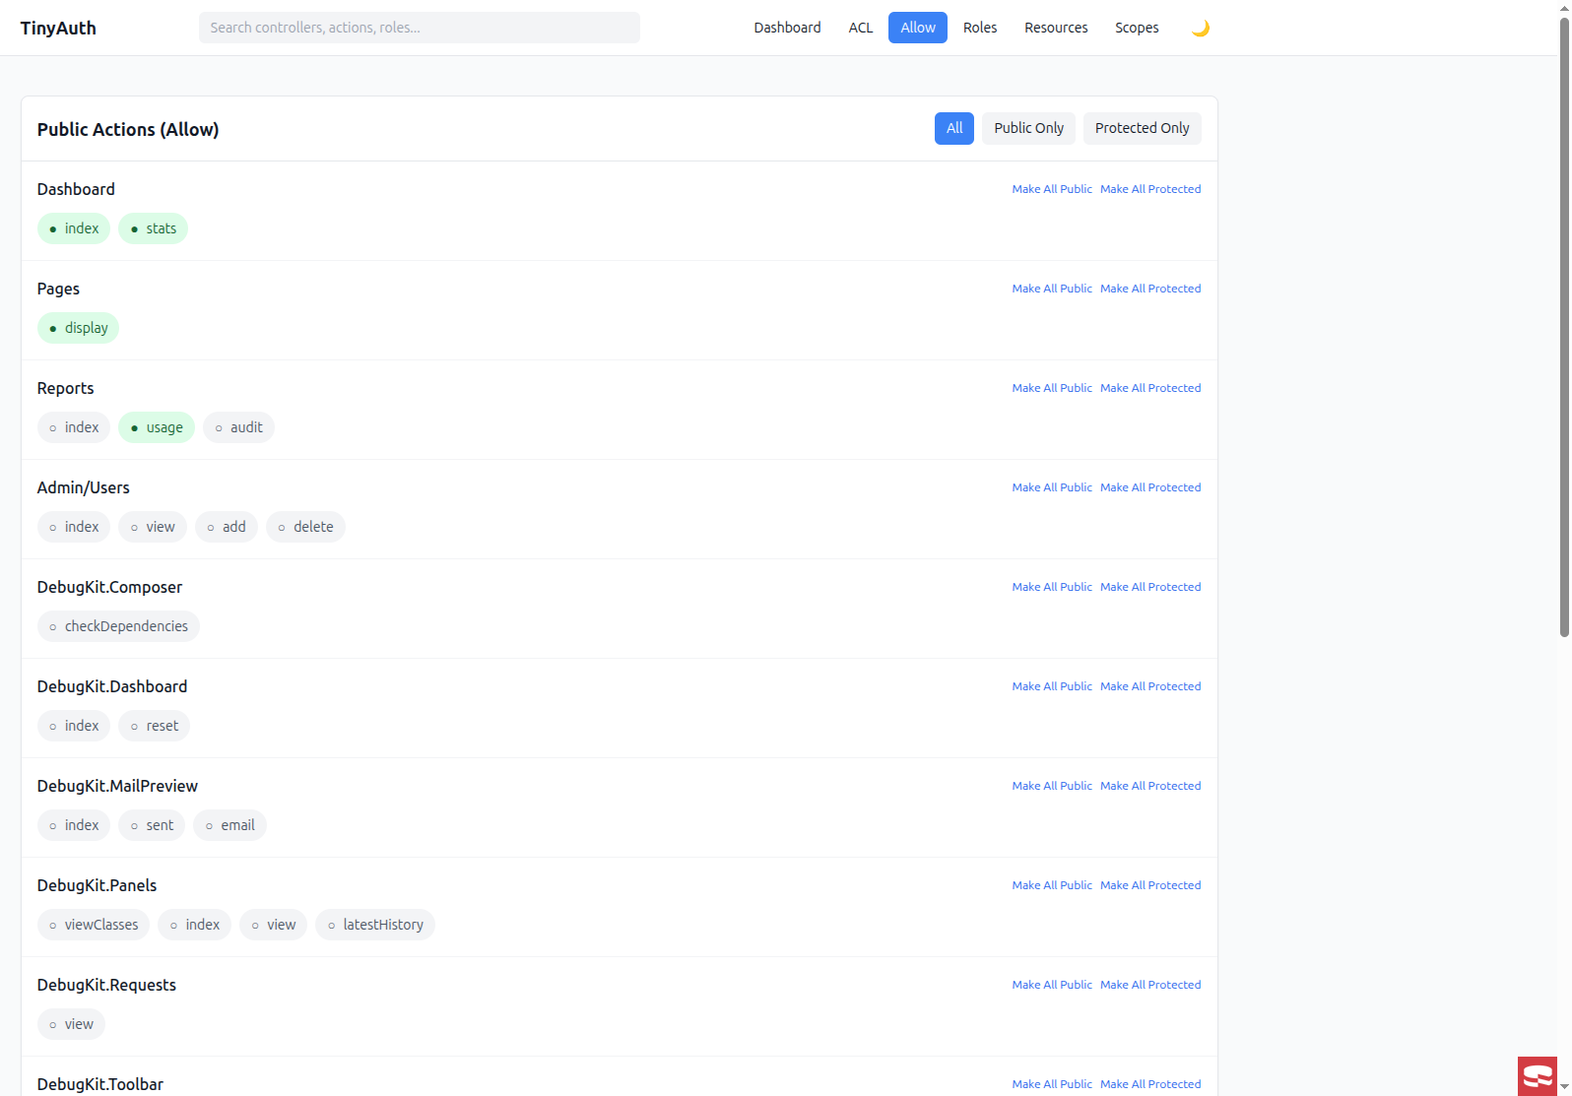Screen dimensions: 1572x1096
Task: Open the Dashboard nav item
Action: (x=787, y=28)
